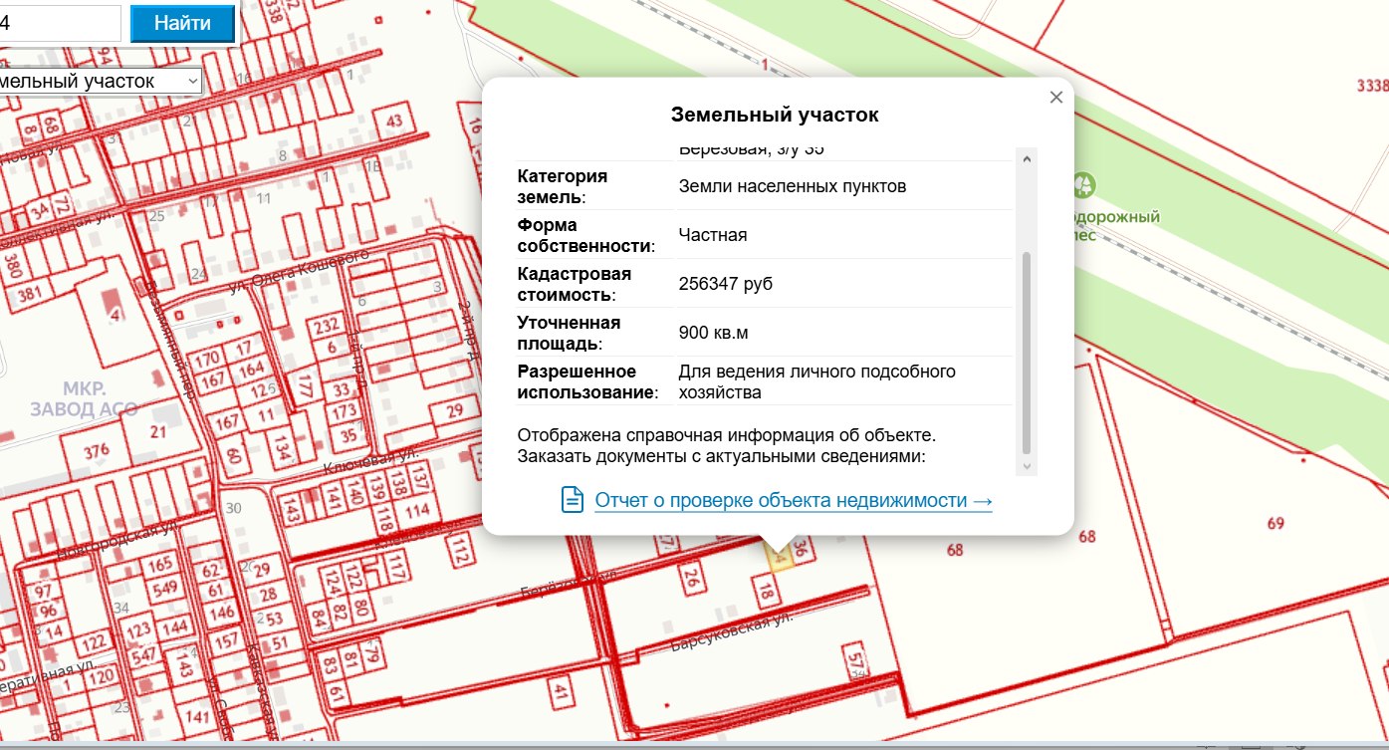1389x750 pixels.
Task: Click the 'Частная' ownership value
Action: [713, 235]
